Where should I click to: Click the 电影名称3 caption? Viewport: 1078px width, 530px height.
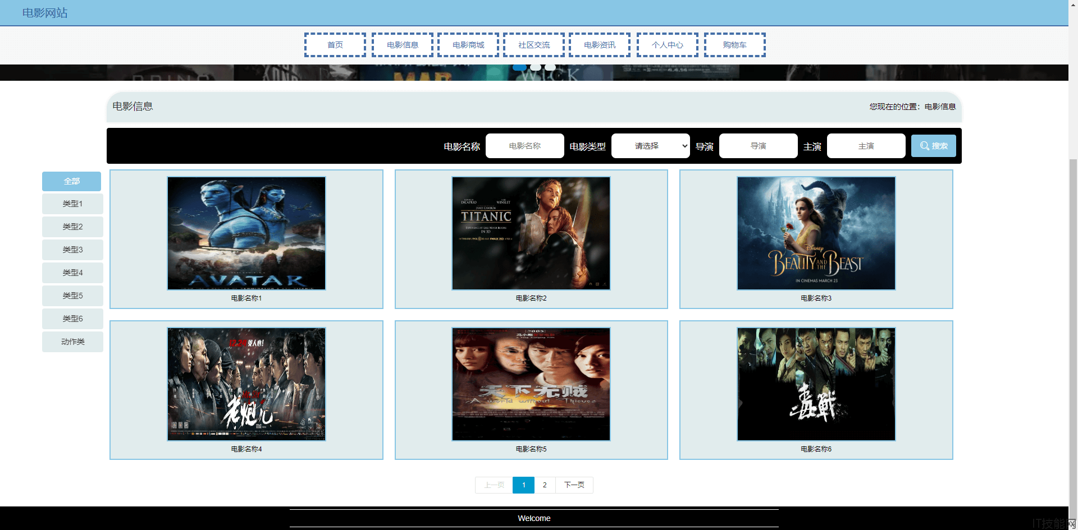[x=816, y=298]
